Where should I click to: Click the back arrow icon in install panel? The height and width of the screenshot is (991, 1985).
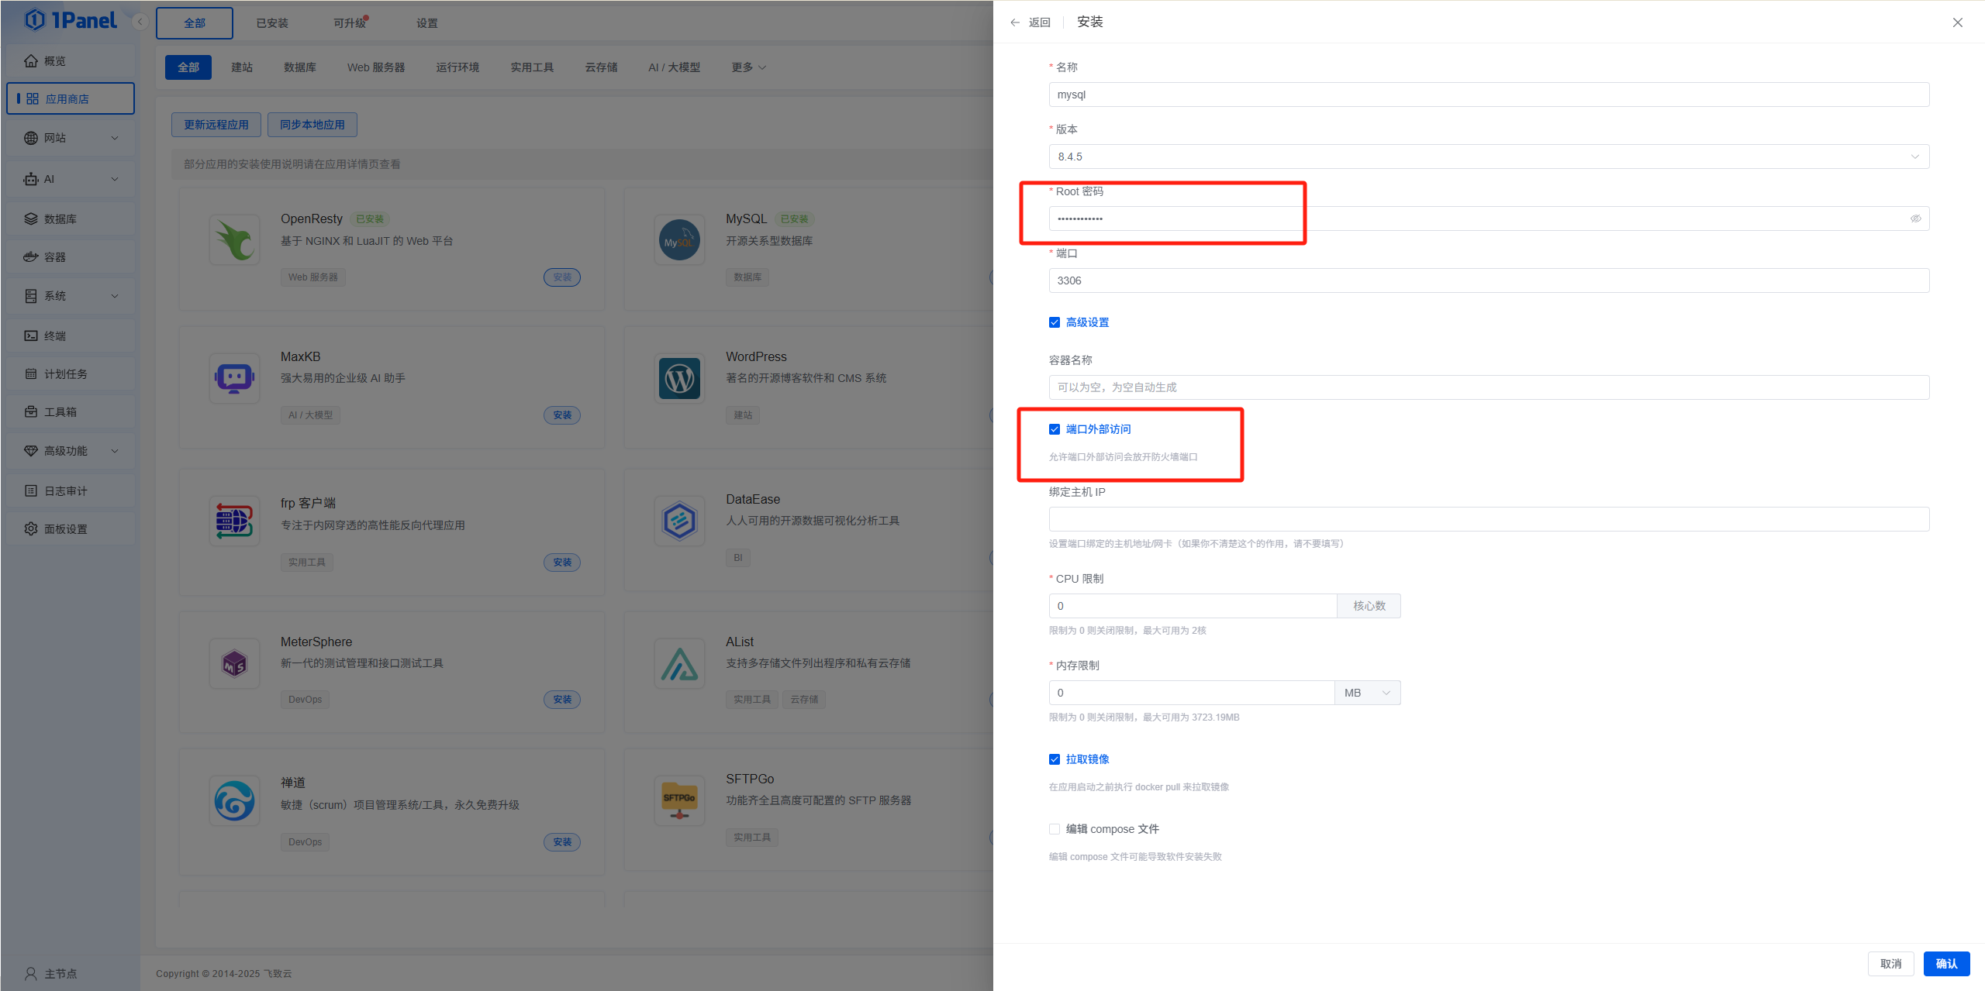pyautogui.click(x=1015, y=22)
